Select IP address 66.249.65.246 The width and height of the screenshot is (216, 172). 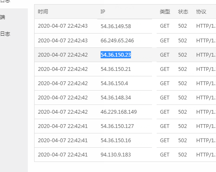coord(117,41)
